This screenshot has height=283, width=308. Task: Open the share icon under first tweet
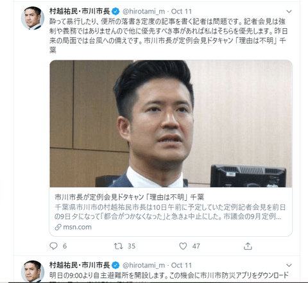click(x=248, y=246)
